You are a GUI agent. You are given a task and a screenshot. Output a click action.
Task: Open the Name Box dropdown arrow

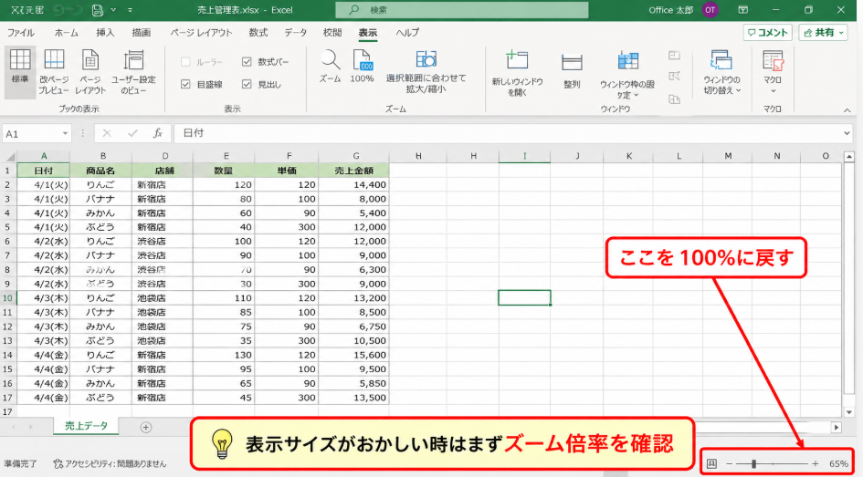(65, 133)
